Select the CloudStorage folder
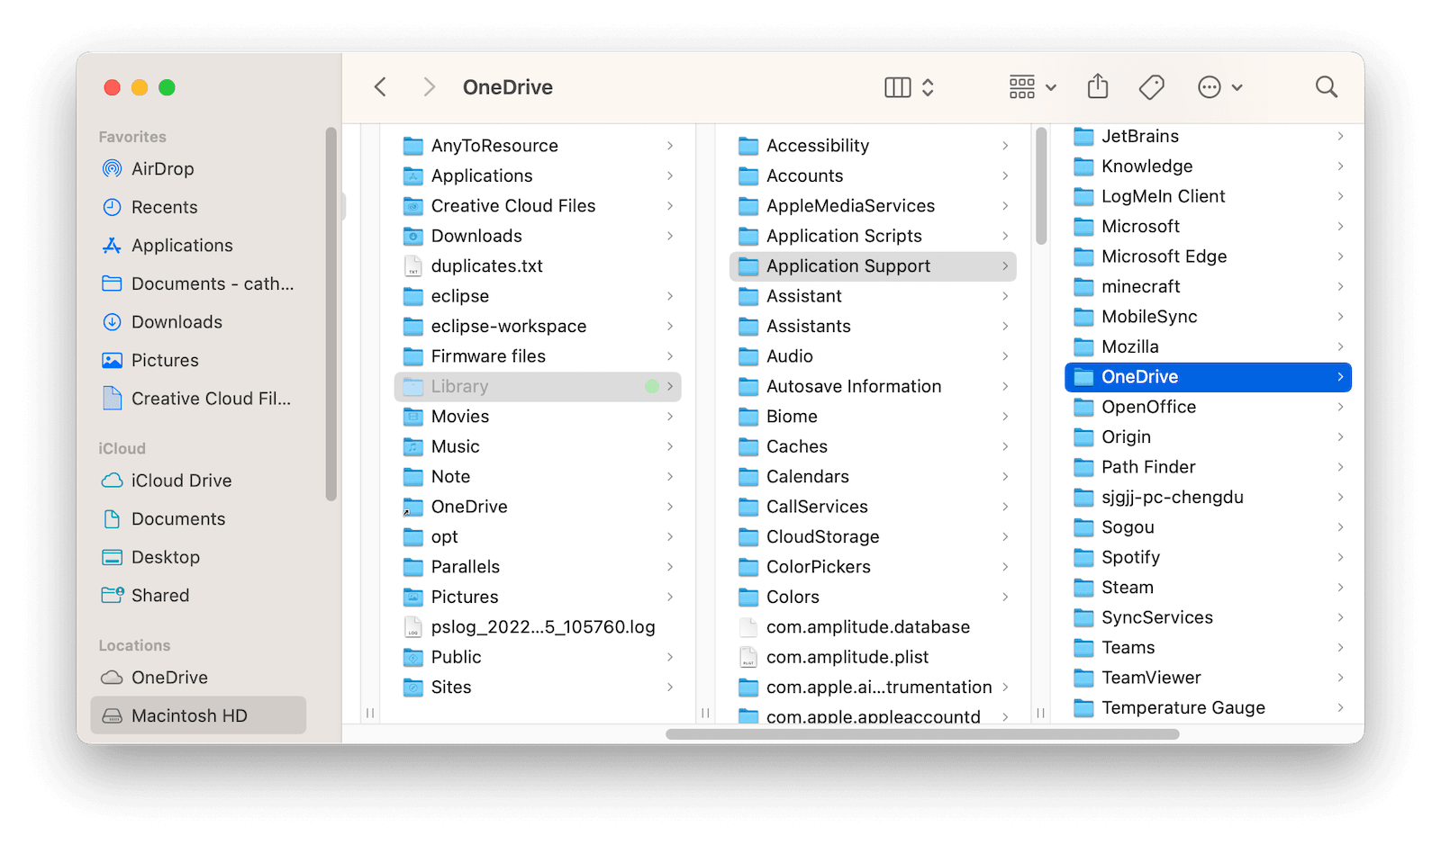 (873, 537)
